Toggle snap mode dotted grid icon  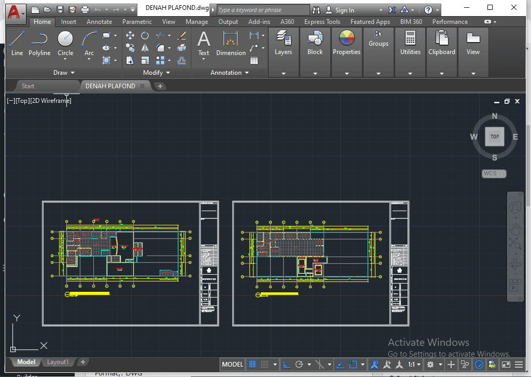(265, 365)
